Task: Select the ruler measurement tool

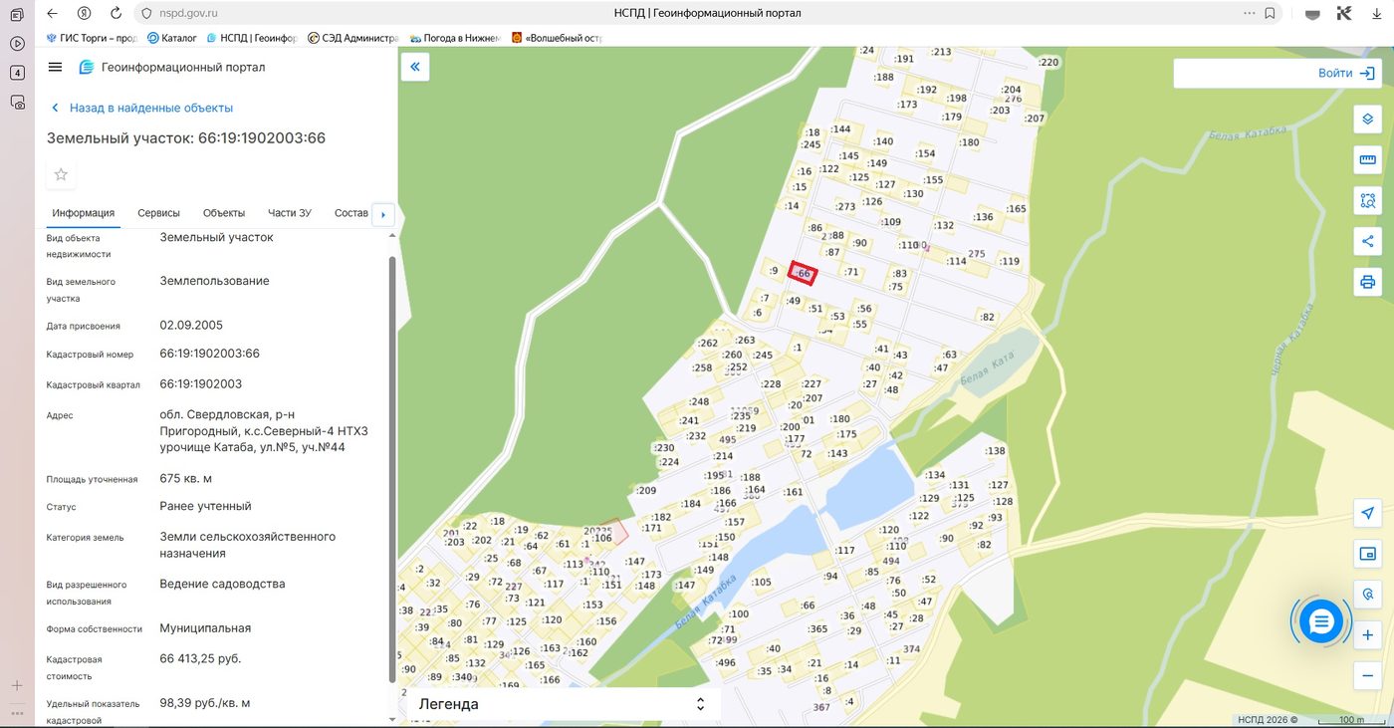Action: [x=1368, y=160]
